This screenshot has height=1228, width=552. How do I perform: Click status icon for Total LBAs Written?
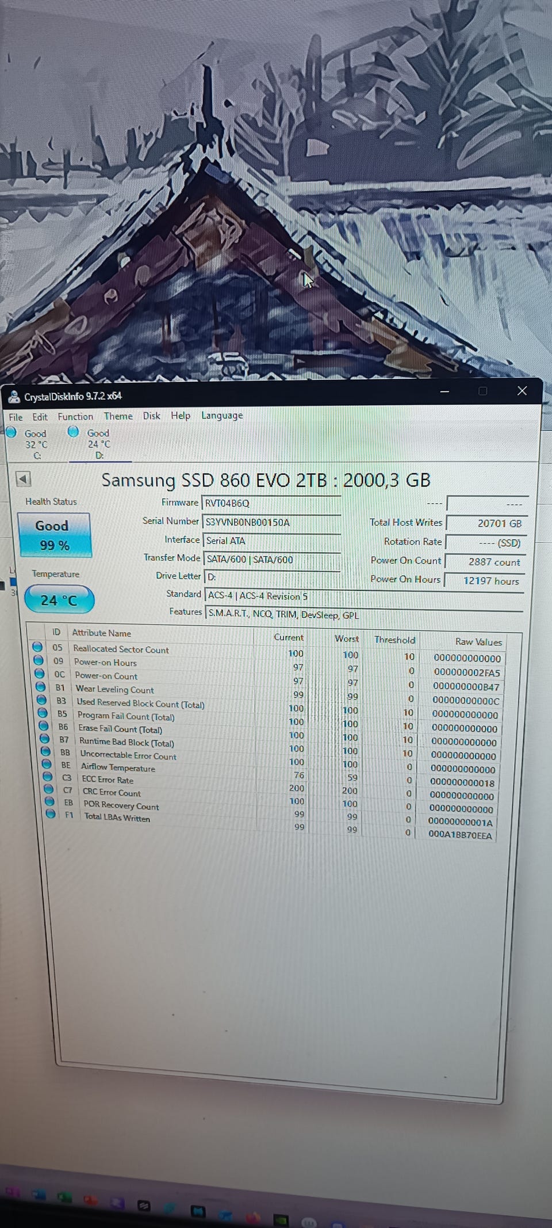point(51,814)
